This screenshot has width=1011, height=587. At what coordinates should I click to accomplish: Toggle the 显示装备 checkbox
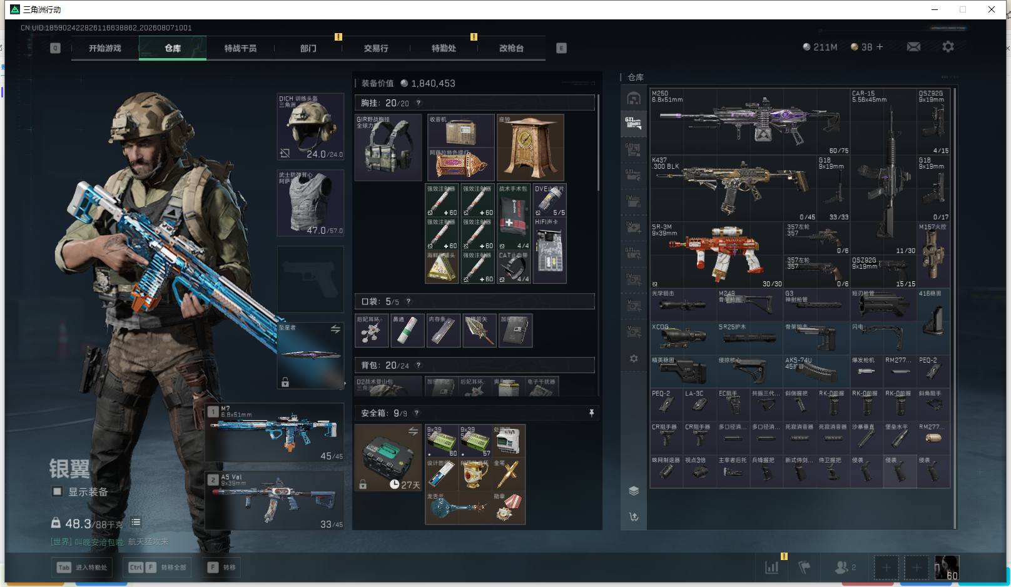(58, 492)
